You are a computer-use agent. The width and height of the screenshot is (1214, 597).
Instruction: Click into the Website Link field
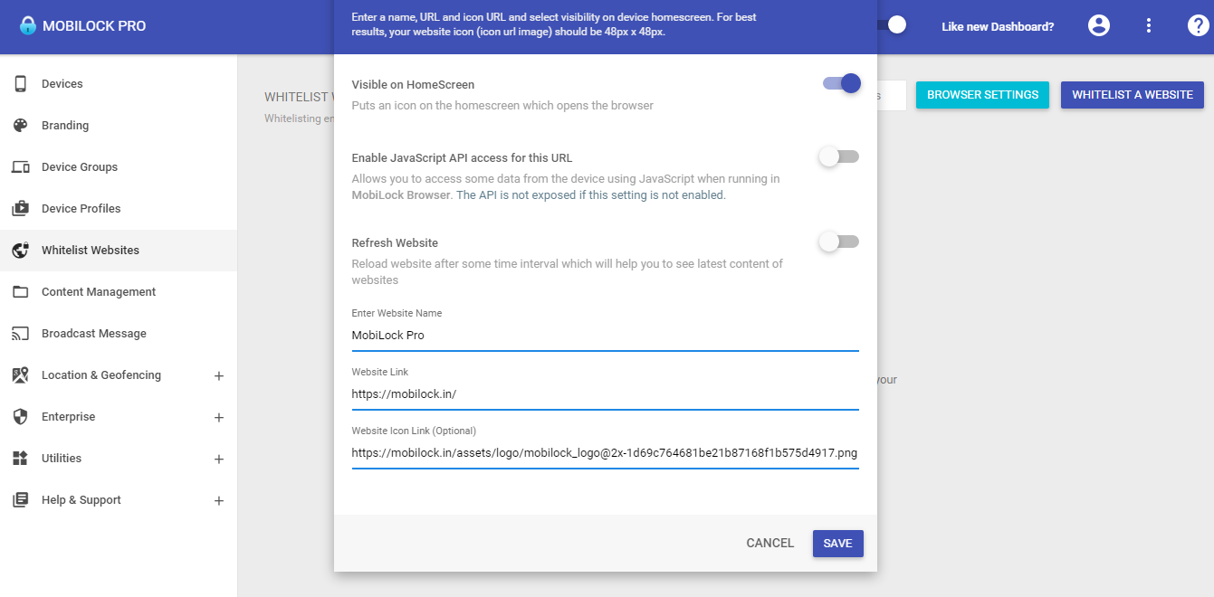[x=605, y=394]
